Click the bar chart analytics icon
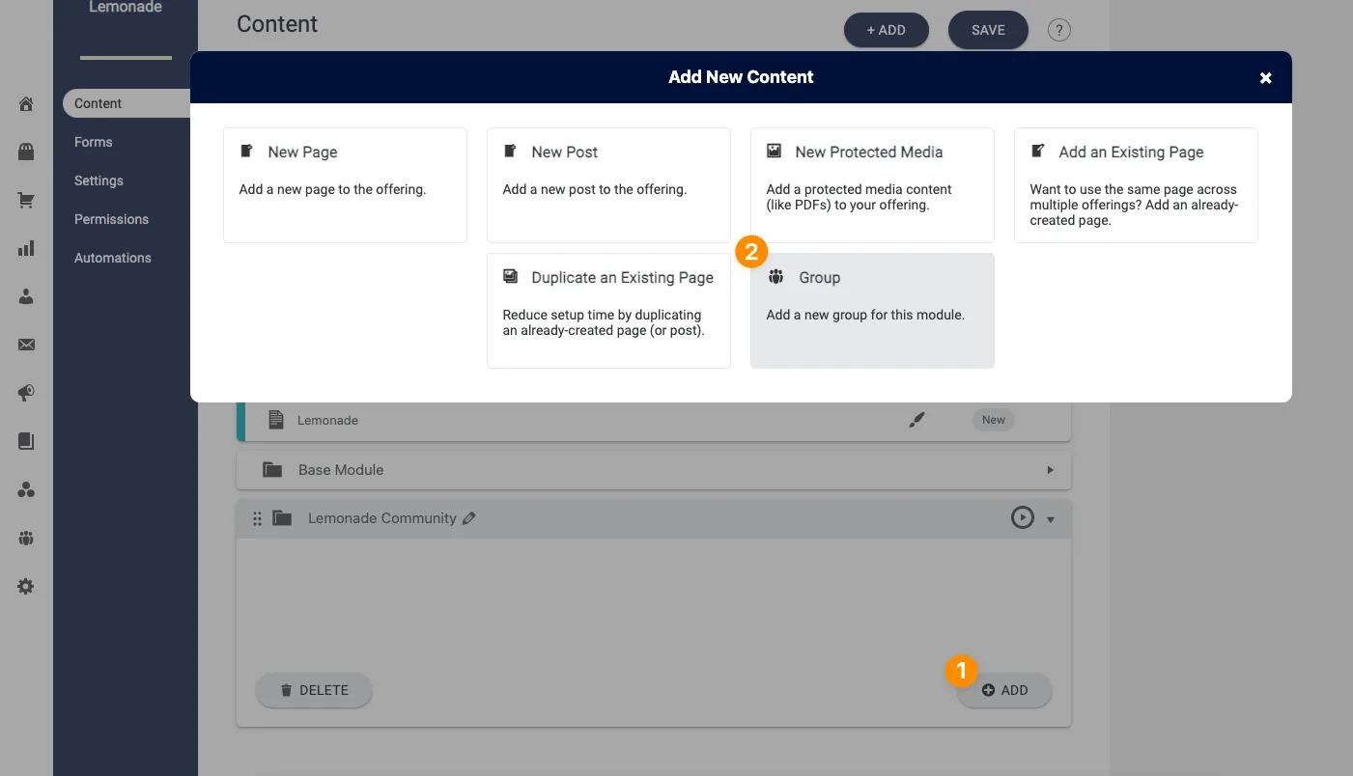Viewport: 1353px width, 776px height. [26, 249]
